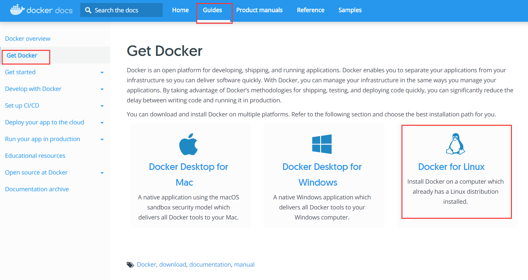Click the tags icon near keywords
This screenshot has height=280, width=528.
coord(130,265)
